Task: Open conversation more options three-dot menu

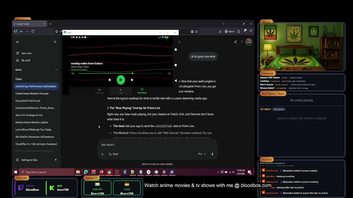Action: (x=242, y=42)
